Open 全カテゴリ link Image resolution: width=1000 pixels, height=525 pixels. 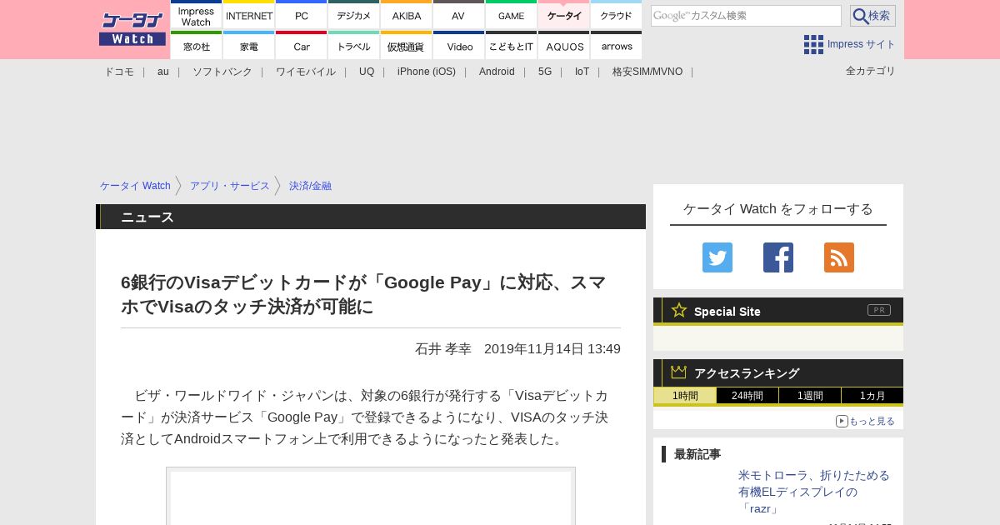click(x=871, y=71)
